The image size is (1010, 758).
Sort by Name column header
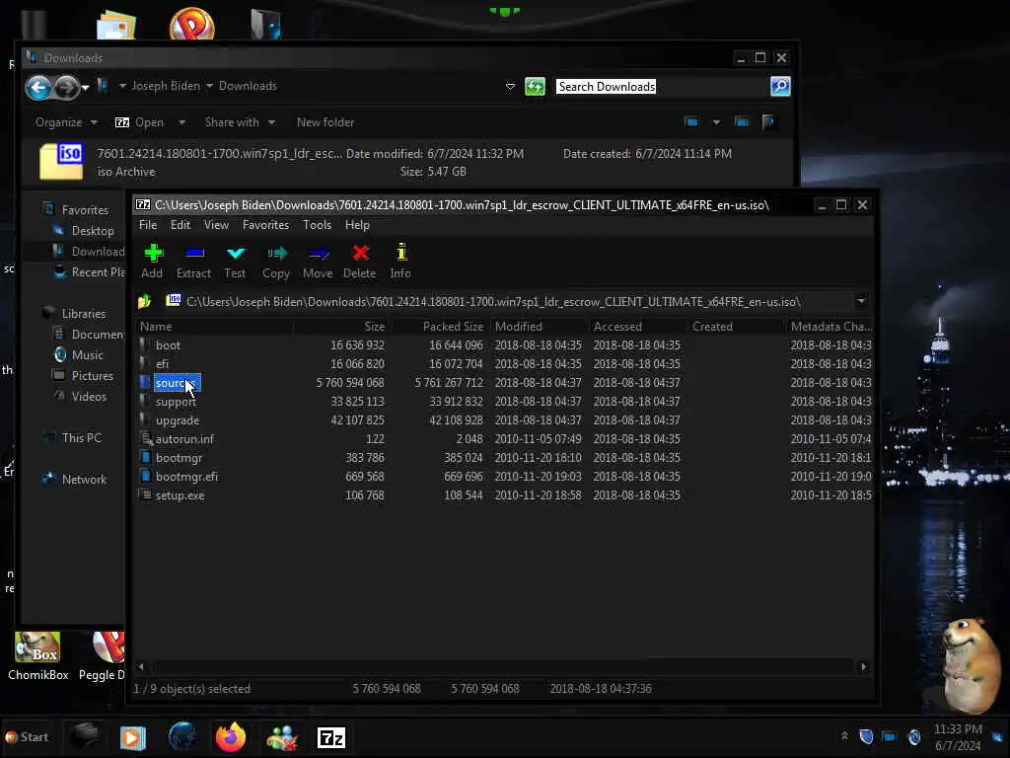(x=214, y=326)
